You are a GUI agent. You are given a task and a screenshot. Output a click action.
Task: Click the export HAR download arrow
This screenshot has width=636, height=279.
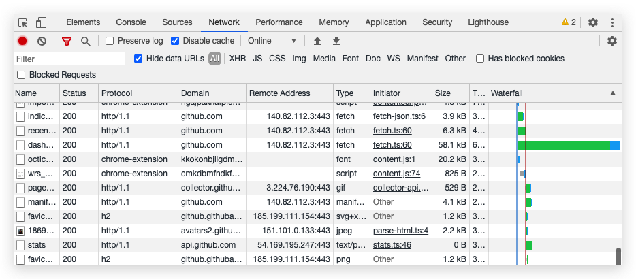pyautogui.click(x=336, y=41)
